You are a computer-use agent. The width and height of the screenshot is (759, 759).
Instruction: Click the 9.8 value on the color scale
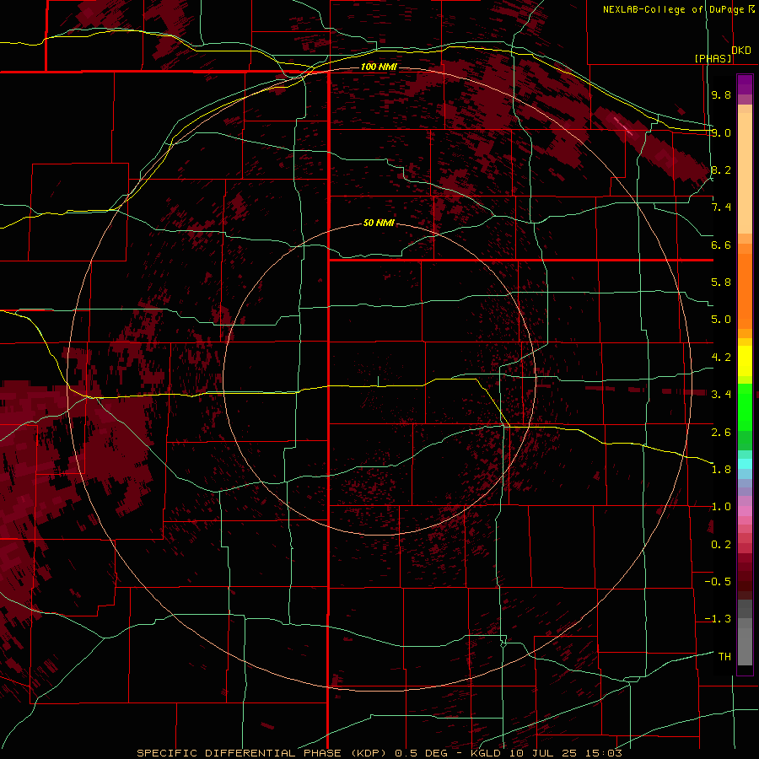[721, 94]
